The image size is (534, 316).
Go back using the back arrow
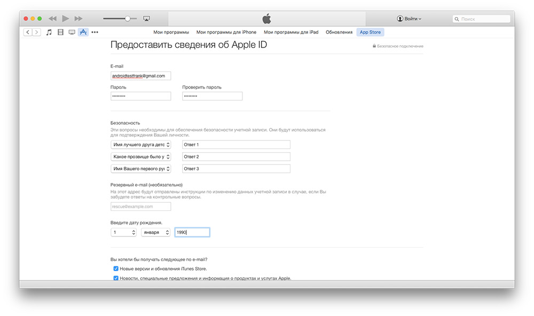click(x=28, y=32)
